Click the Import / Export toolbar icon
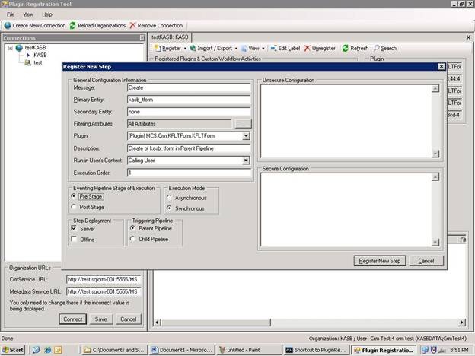Screen dimensions: 475x356 [x=193, y=48]
